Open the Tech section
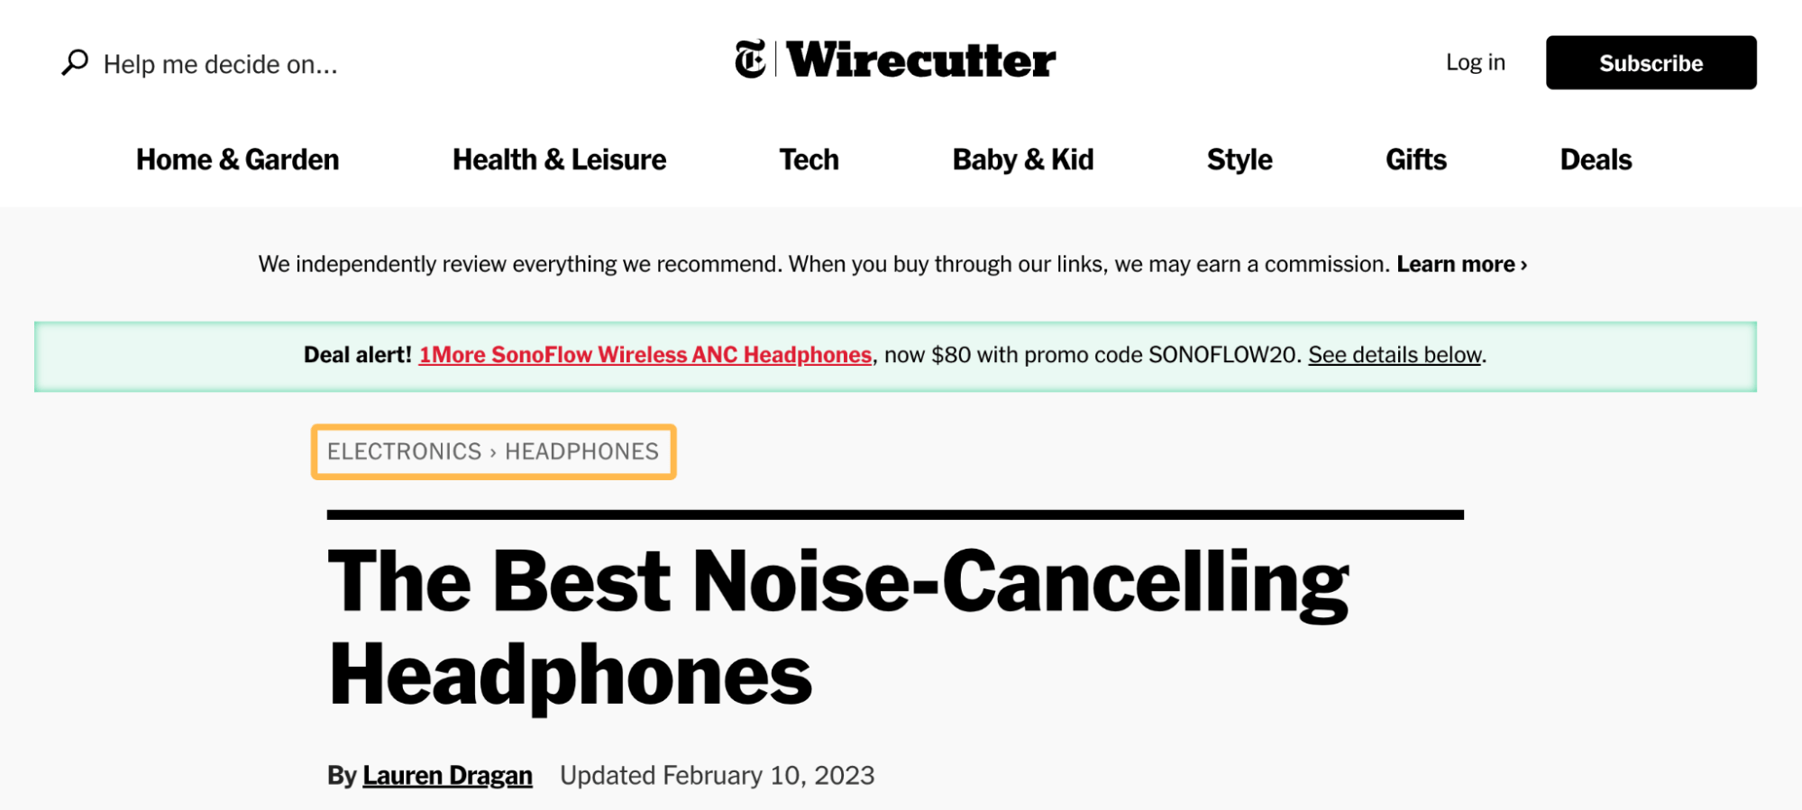 coord(809,159)
